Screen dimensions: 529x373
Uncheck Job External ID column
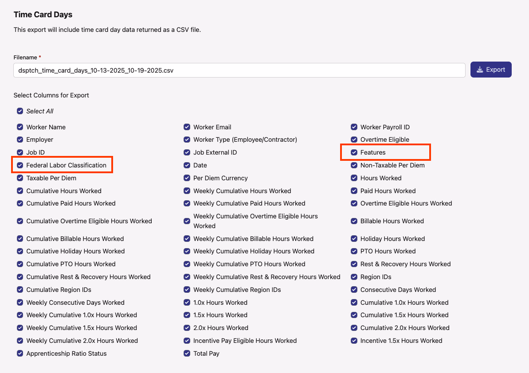pyautogui.click(x=187, y=152)
